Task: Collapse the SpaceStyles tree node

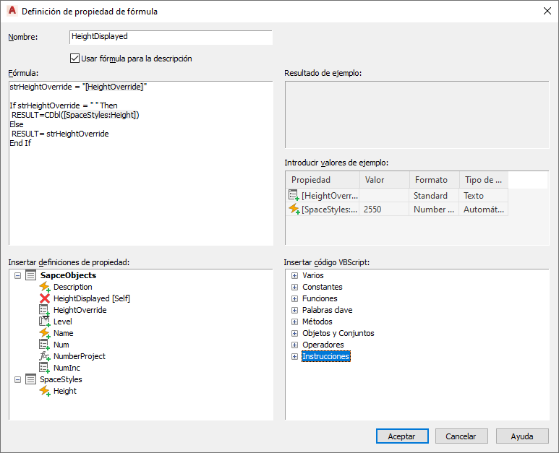Action: point(17,379)
